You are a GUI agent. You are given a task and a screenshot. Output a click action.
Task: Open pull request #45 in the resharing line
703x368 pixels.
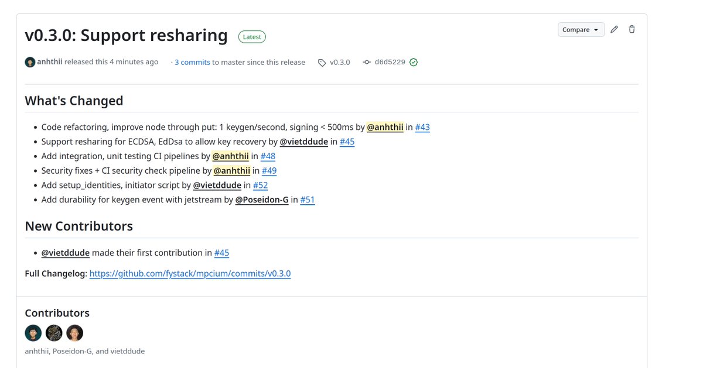pyautogui.click(x=347, y=142)
